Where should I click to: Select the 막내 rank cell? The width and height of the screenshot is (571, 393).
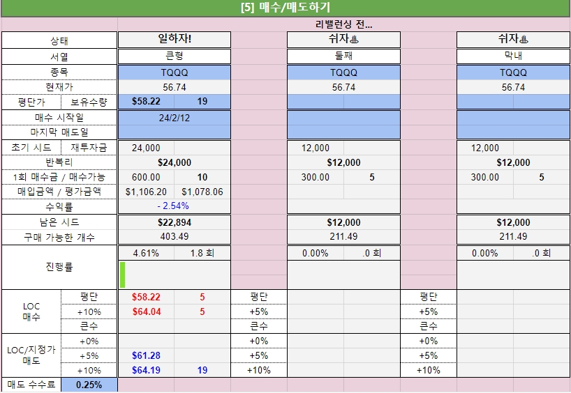(x=513, y=56)
